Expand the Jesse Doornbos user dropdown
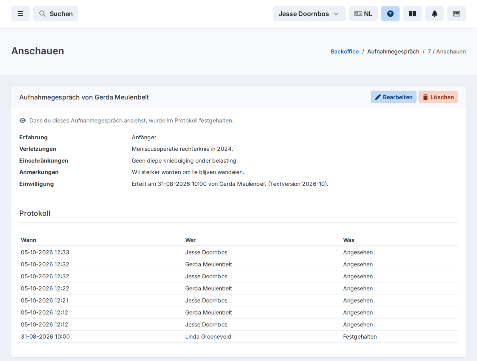Viewport: 477px width, 361px height. (309, 14)
